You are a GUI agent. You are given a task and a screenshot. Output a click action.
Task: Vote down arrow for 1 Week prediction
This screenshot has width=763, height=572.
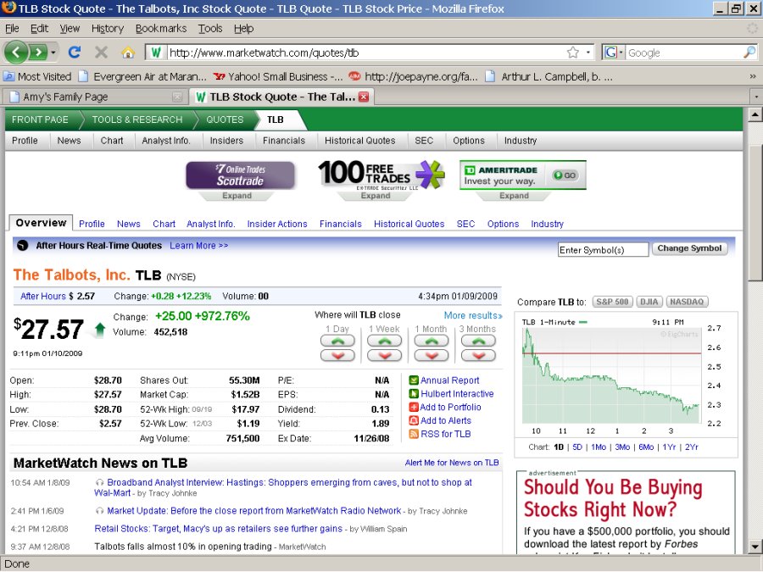(384, 355)
